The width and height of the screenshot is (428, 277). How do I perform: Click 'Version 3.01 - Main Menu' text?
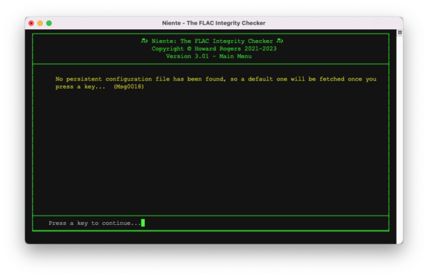[x=209, y=56]
